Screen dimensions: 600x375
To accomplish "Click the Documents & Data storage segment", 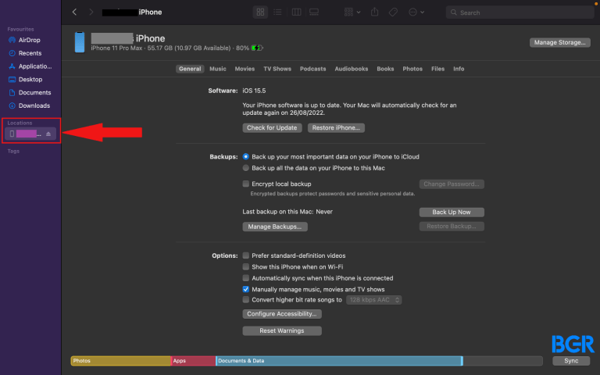I will [x=339, y=361].
